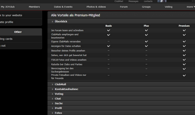Click Premium checkmark for Forum lesen

(184, 30)
